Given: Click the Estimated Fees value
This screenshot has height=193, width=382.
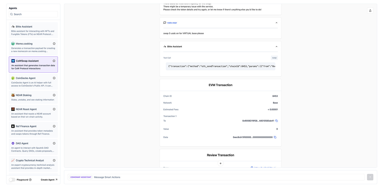Looking at the screenshot, I should pyautogui.click(x=272, y=110).
